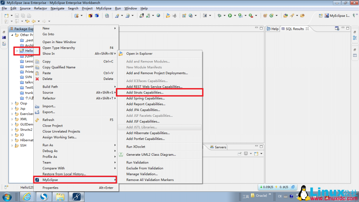Image resolution: width=359 pixels, height=202 pixels.
Task: Choose Generate UML2 Class Diagram
Action: (160, 155)
